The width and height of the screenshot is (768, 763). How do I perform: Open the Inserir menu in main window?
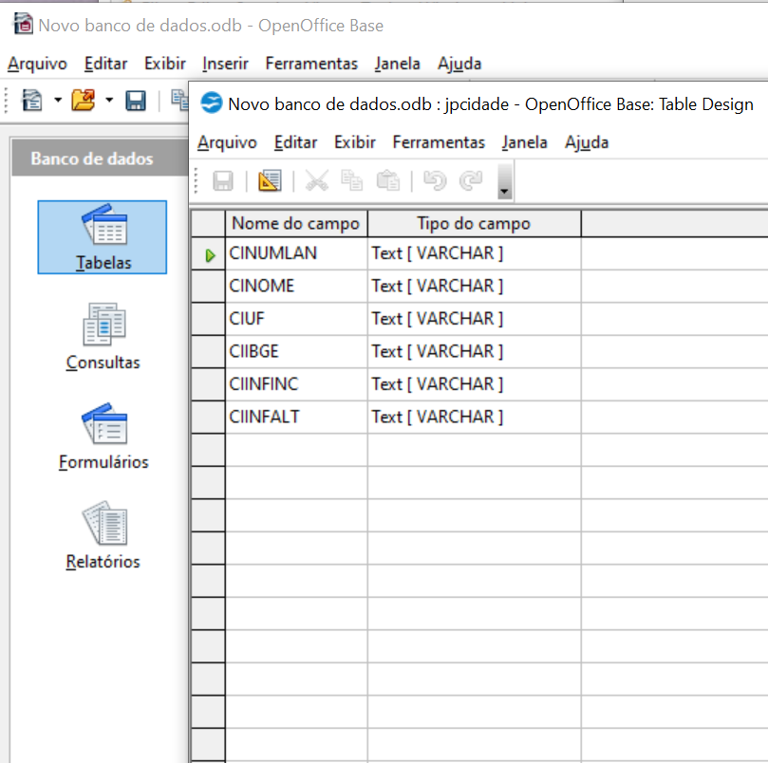coord(225,64)
